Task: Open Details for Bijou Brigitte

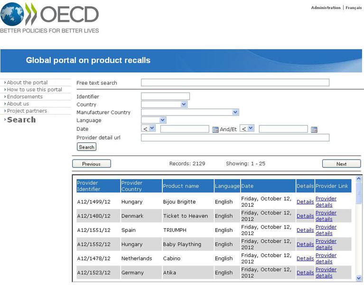Action: click(x=305, y=202)
